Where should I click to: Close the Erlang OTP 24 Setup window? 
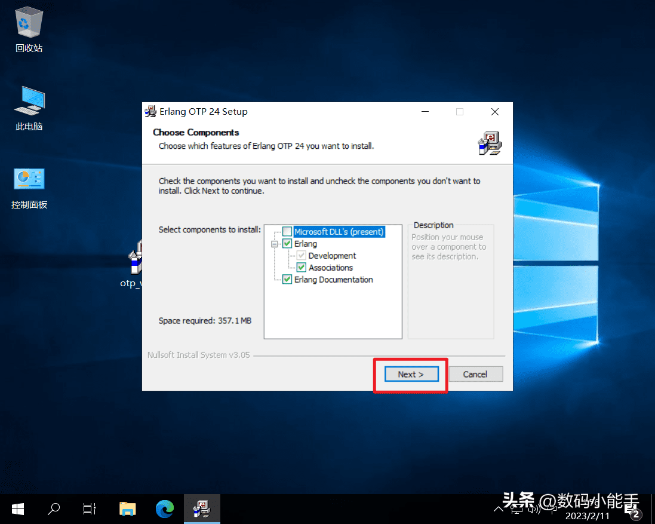click(495, 112)
